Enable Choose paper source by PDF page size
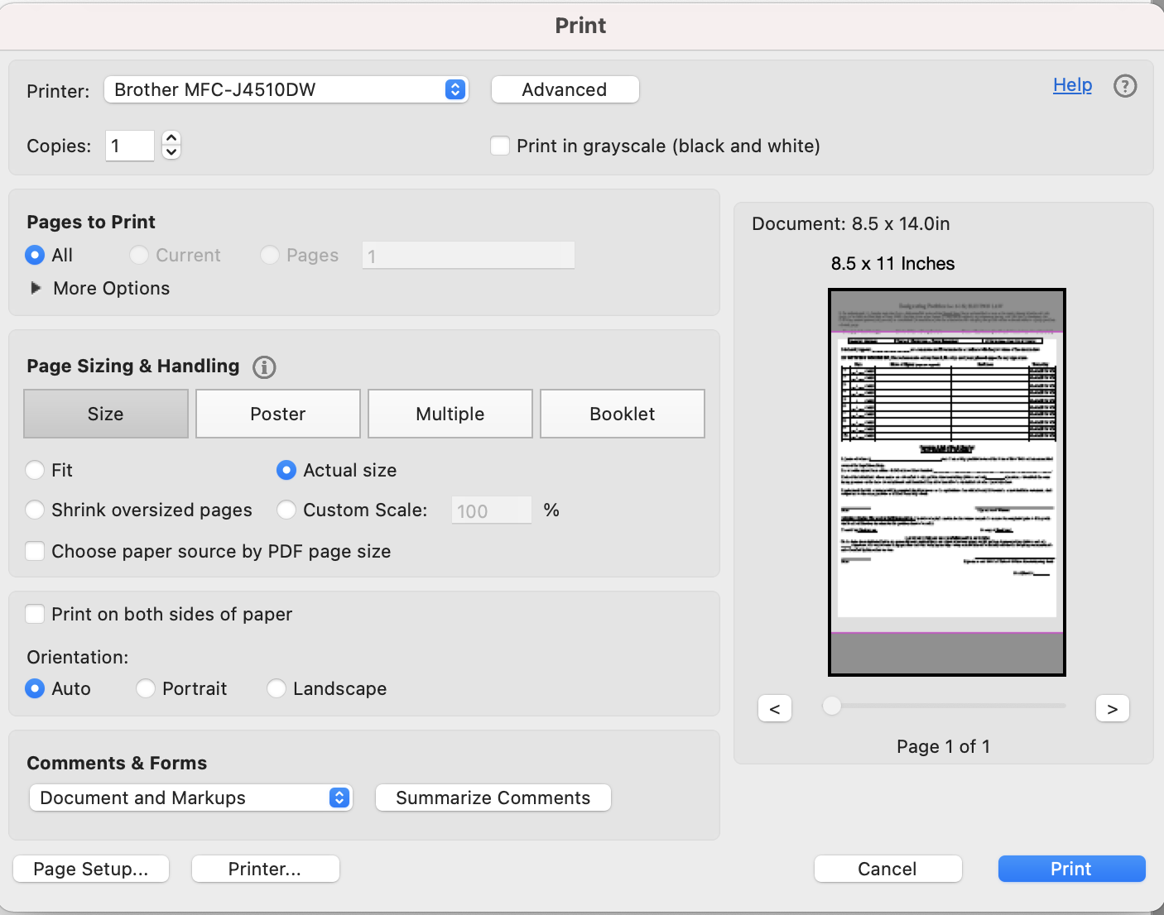Screen dimensions: 1164x915 [x=35, y=551]
